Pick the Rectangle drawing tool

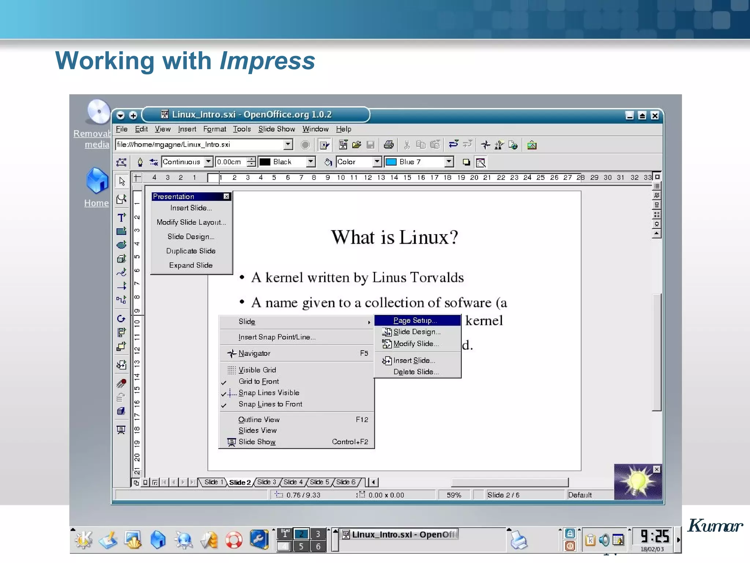[122, 231]
